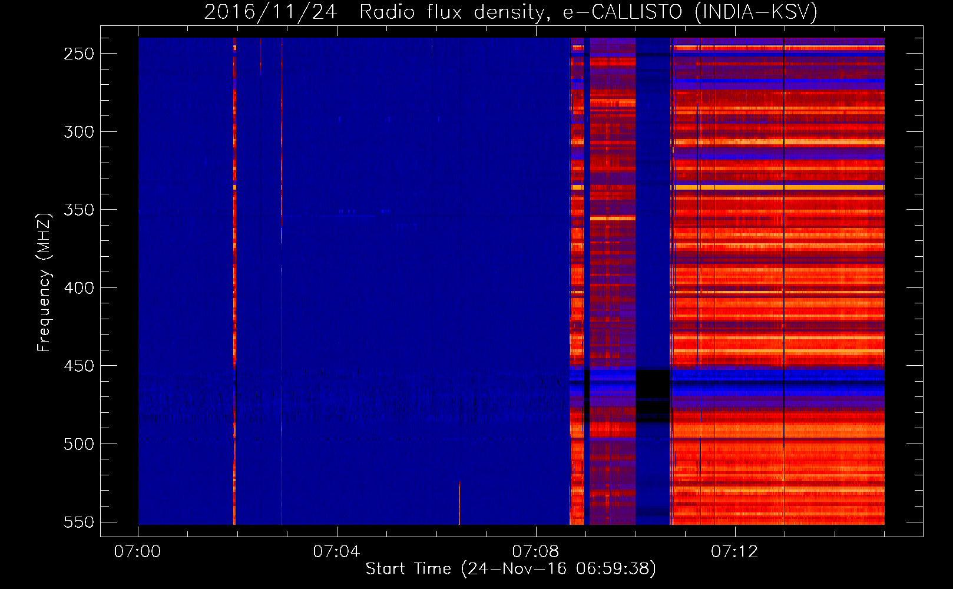Click the 07:00 time tick label

(x=137, y=552)
